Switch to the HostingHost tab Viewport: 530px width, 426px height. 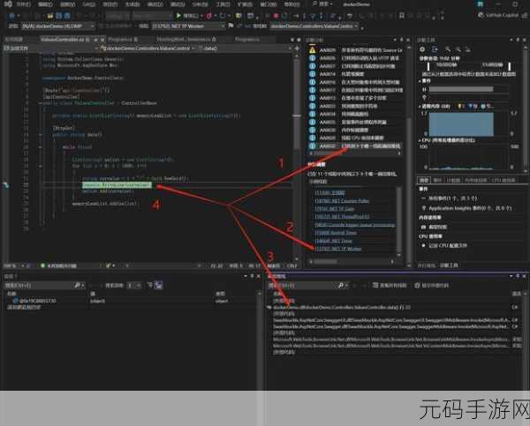(186, 40)
